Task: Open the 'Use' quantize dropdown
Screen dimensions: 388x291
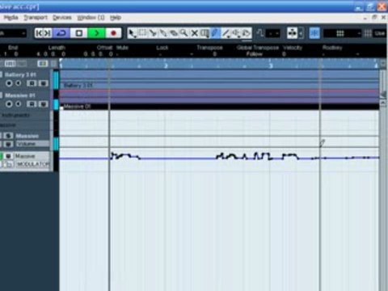Action: tap(381, 33)
